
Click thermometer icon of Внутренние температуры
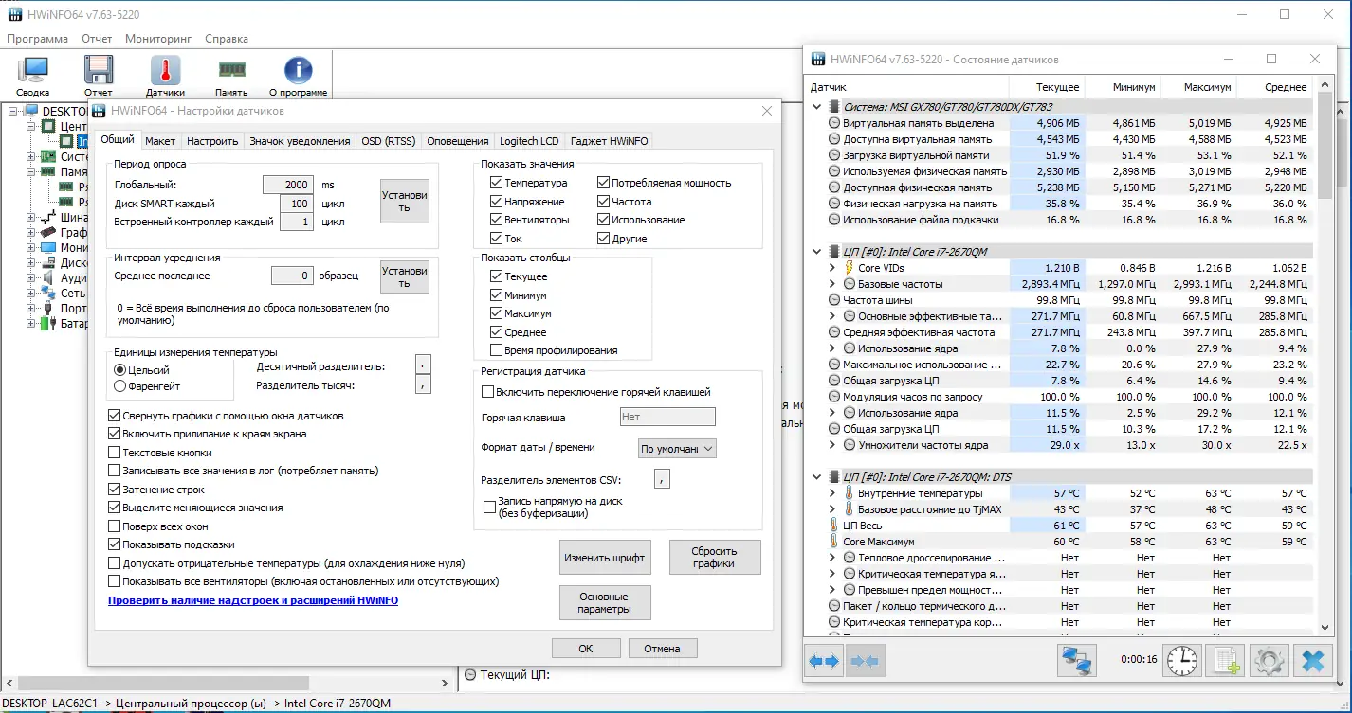coord(850,493)
